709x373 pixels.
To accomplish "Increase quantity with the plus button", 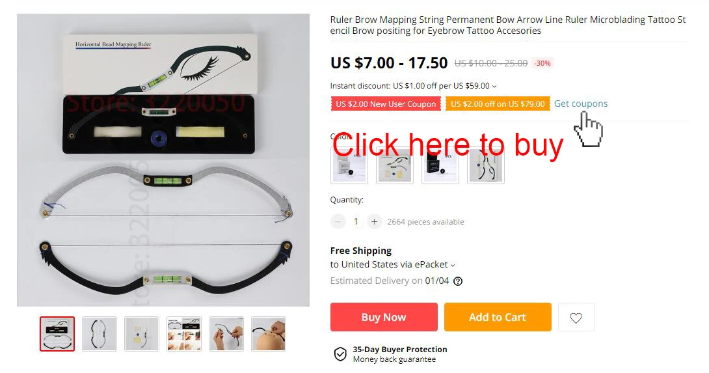I will pyautogui.click(x=374, y=221).
